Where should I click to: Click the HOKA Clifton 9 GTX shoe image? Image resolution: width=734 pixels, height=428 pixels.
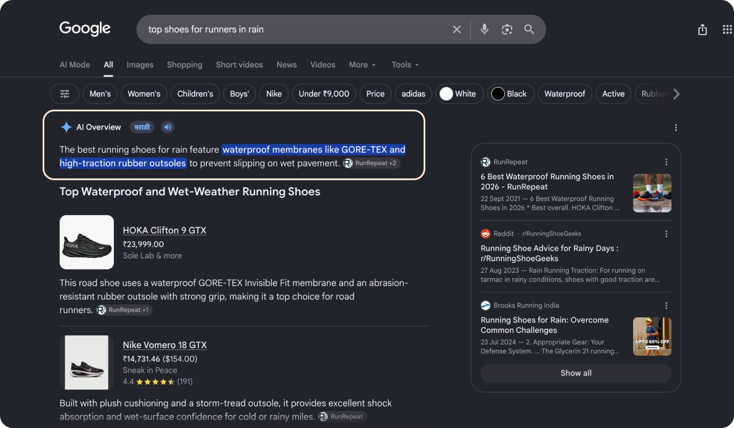click(x=87, y=242)
